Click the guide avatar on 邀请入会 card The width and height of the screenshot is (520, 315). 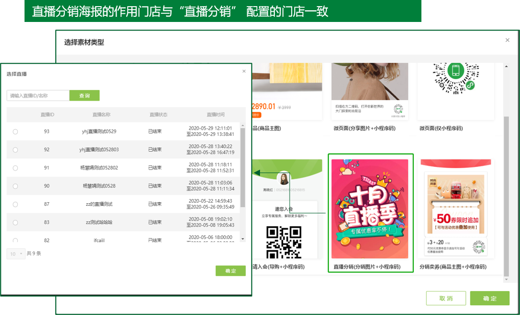tap(283, 179)
